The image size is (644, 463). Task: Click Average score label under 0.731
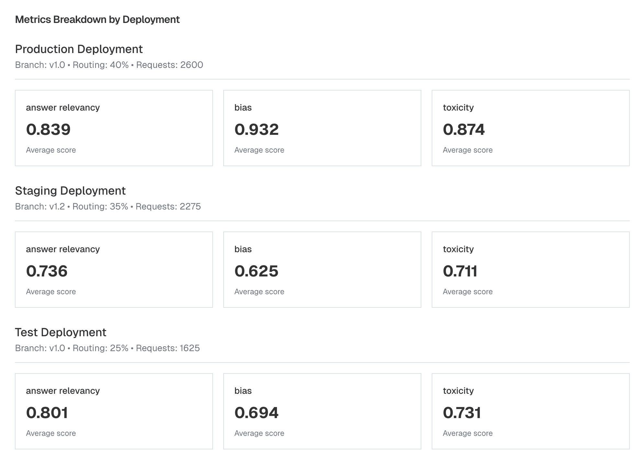tap(467, 433)
